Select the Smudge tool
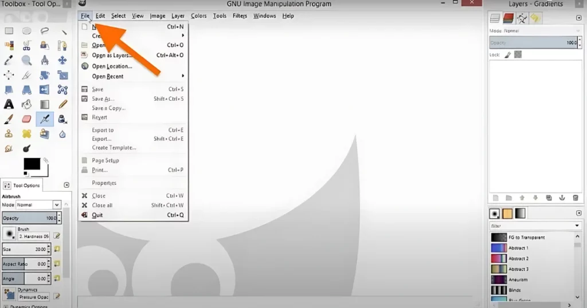 coord(9,148)
